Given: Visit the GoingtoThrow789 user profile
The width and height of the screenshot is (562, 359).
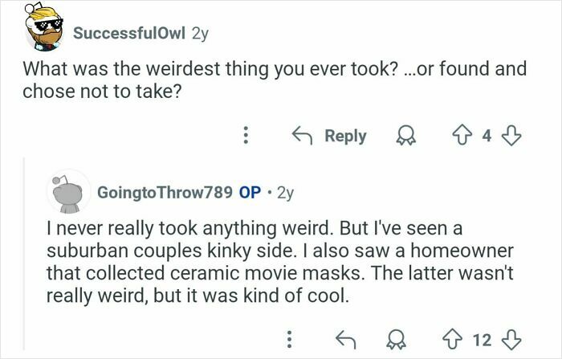Looking at the screenshot, I should [x=164, y=193].
